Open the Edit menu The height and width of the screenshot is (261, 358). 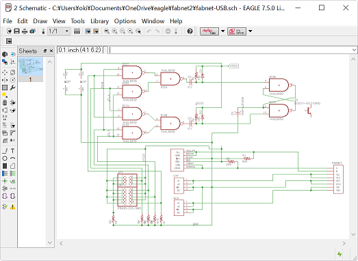pos(23,21)
